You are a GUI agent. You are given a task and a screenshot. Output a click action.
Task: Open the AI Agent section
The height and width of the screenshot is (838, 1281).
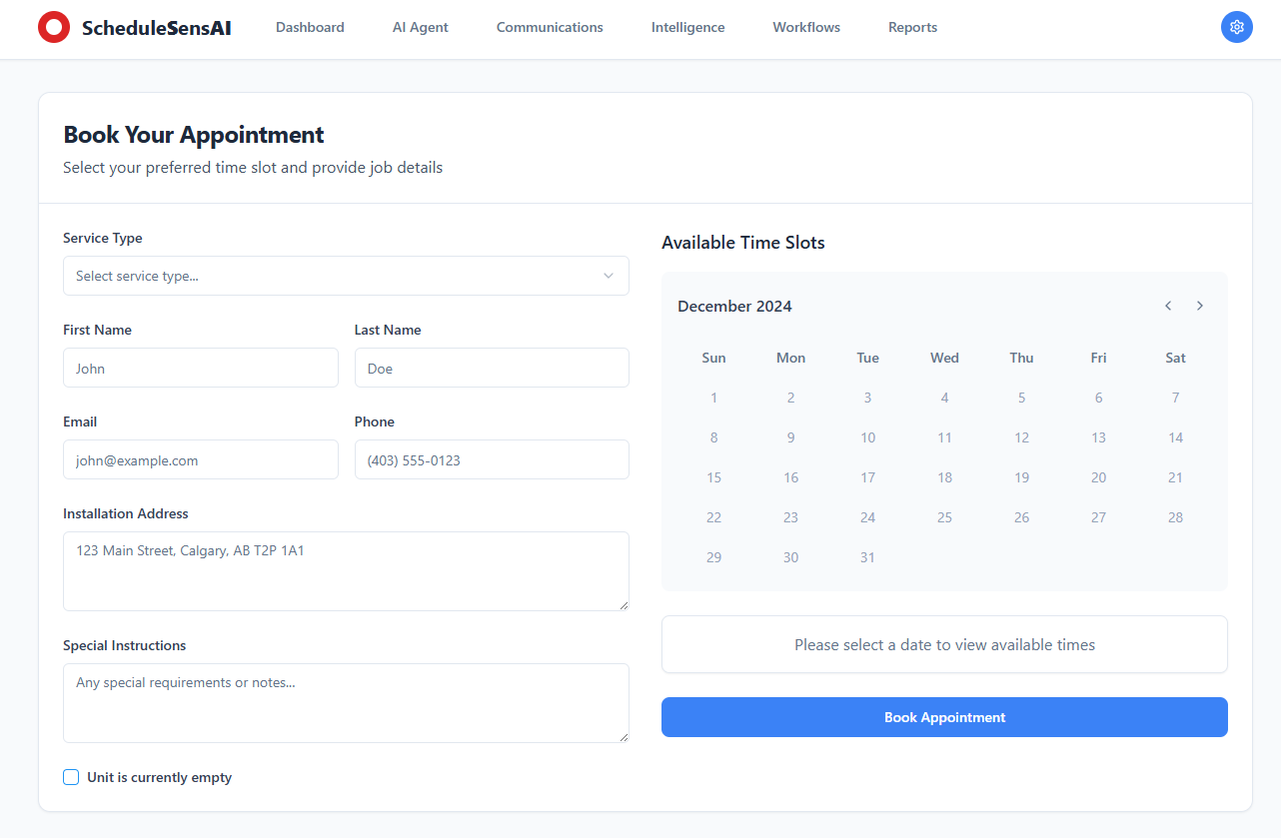click(420, 27)
